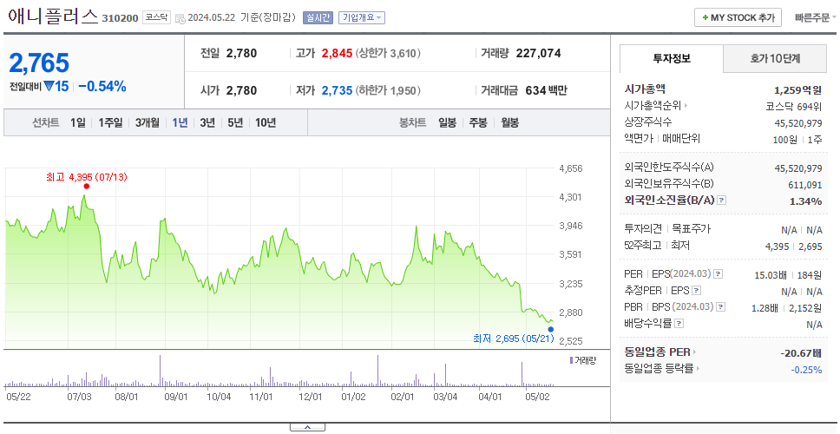Open the 기업개요 dropdown
Image resolution: width=840 pixels, height=434 pixels.
point(362,17)
